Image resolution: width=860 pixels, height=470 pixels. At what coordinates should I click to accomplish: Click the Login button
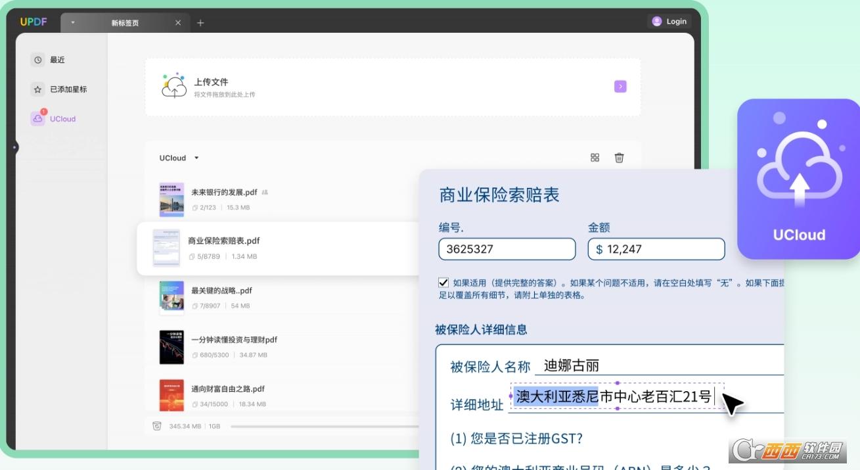click(669, 22)
